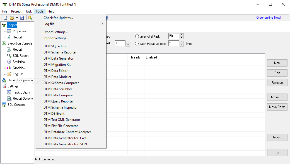Image resolution: width=290 pixels, height=164 pixels.
Task: Click the Move Up button
Action: point(277,97)
